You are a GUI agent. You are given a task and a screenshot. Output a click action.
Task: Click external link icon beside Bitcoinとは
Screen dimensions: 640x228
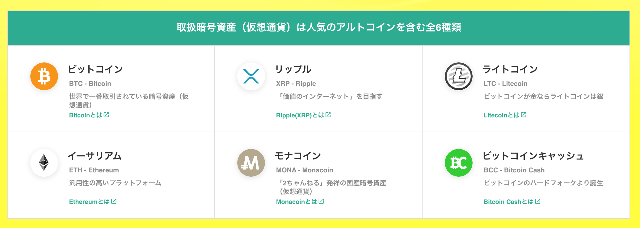tap(106, 115)
